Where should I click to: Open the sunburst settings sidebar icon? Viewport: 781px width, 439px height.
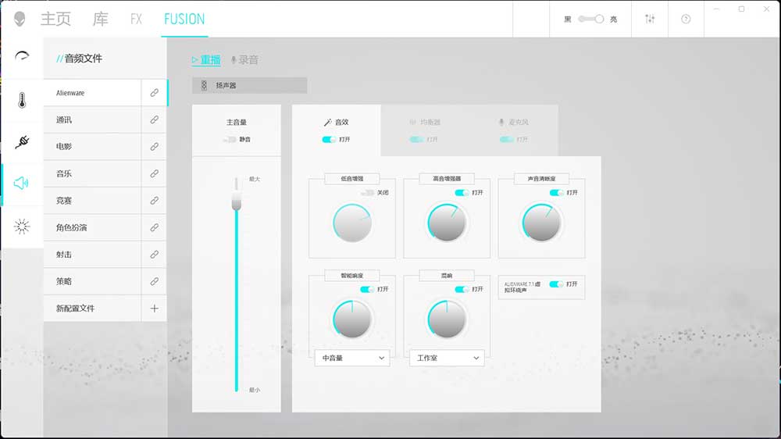pos(22,227)
